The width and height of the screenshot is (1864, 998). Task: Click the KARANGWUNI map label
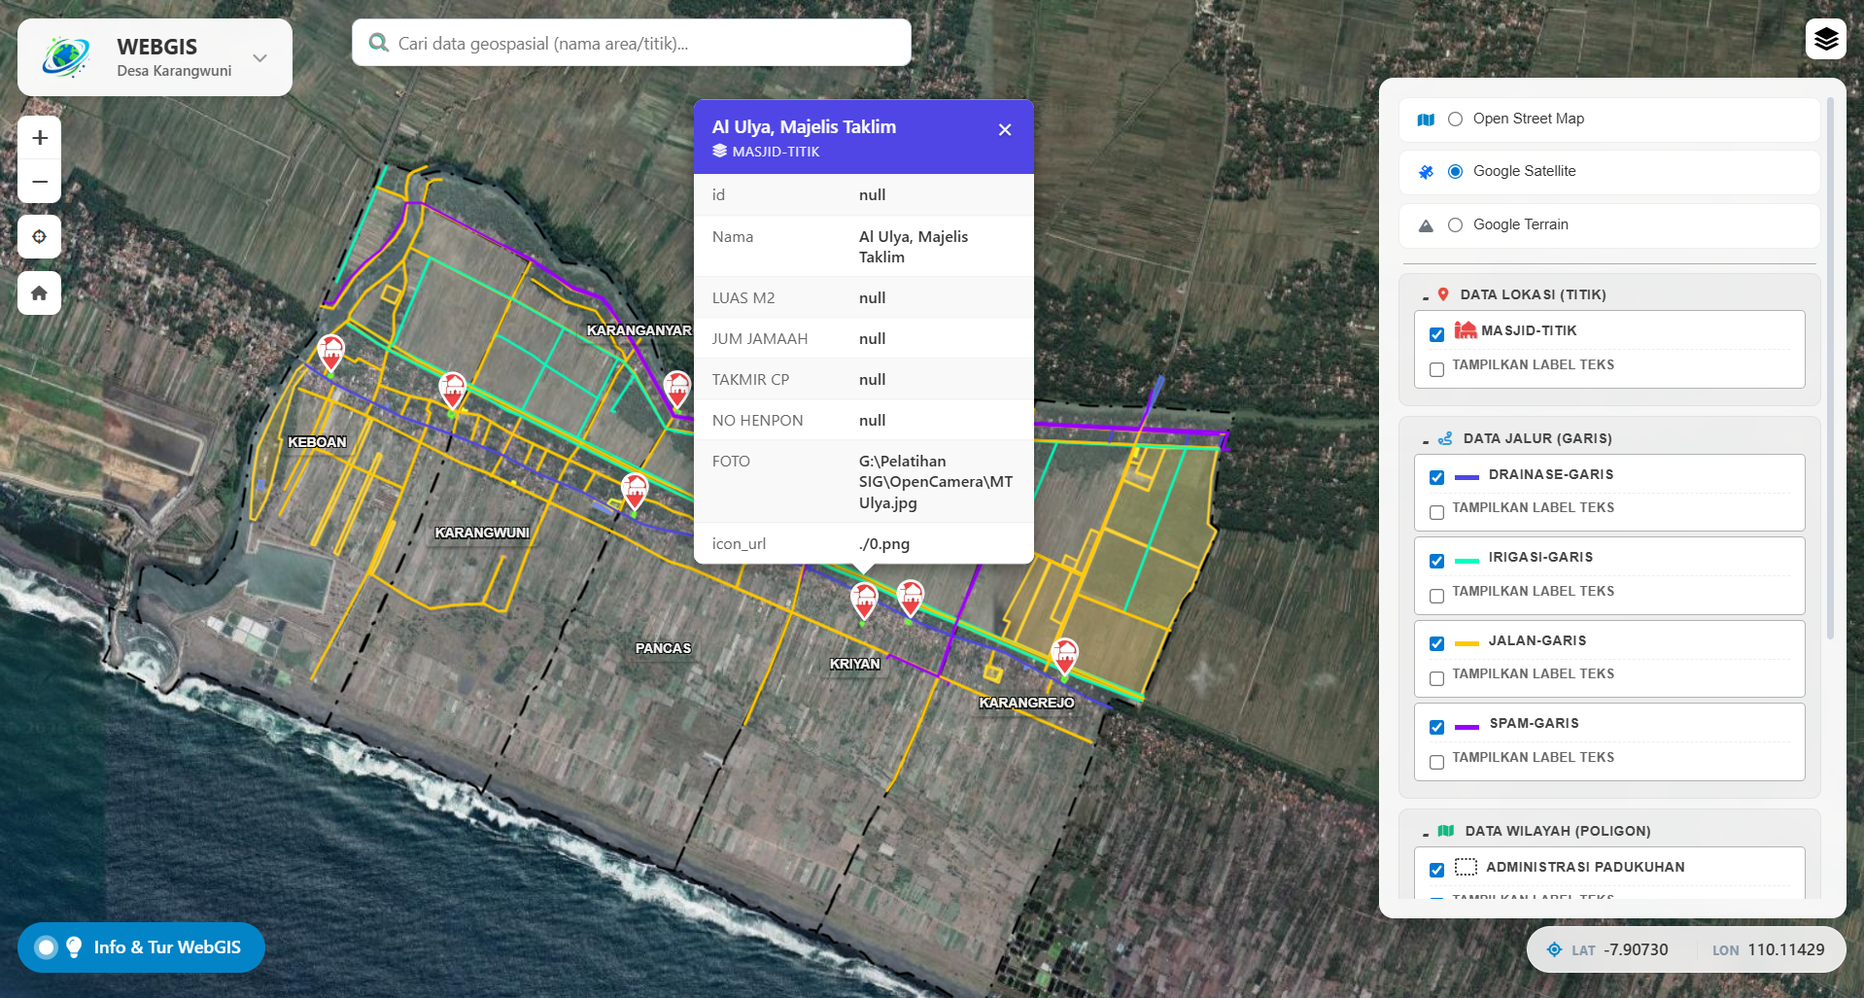click(x=482, y=533)
